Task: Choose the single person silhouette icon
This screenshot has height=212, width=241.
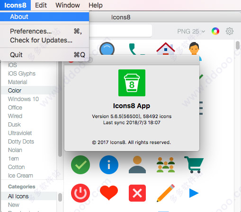Action: pos(137,165)
